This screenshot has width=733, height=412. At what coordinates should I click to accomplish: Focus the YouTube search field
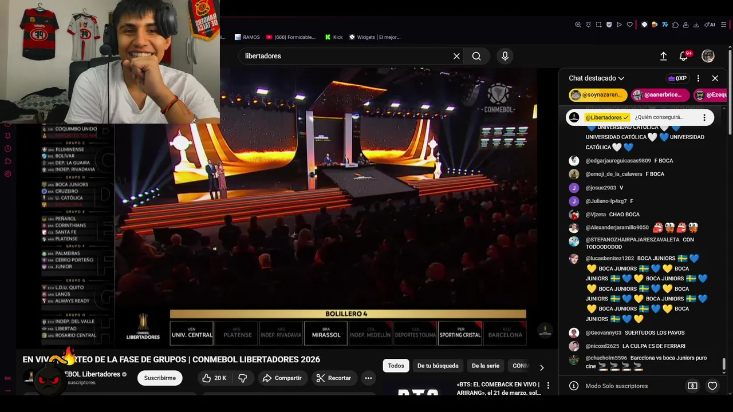coord(346,56)
